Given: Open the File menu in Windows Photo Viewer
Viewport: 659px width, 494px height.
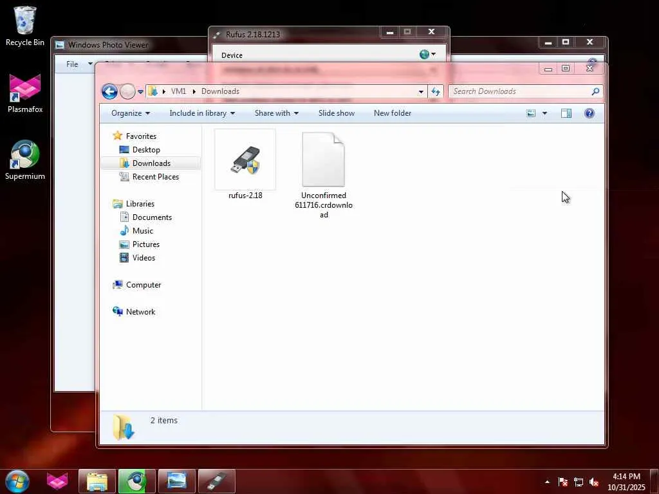Looking at the screenshot, I should (x=79, y=64).
